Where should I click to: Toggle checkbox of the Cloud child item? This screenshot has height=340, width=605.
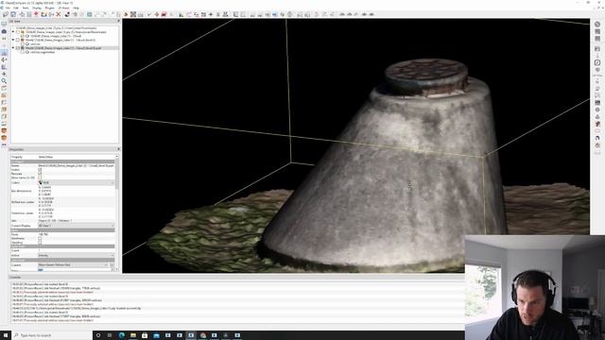coord(23,36)
